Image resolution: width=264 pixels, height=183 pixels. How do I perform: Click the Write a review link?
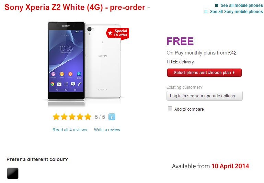click(107, 130)
